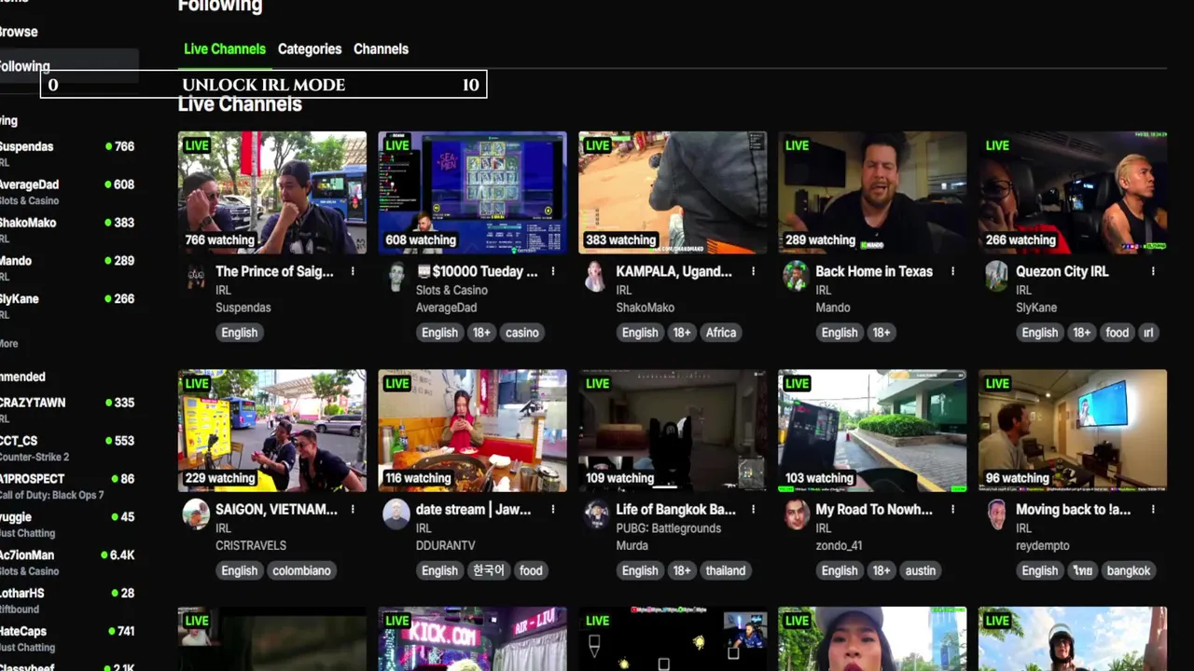1194x671 pixels.
Task: Click 'KAMPALA, Ugand...' stream title
Action: point(673,271)
